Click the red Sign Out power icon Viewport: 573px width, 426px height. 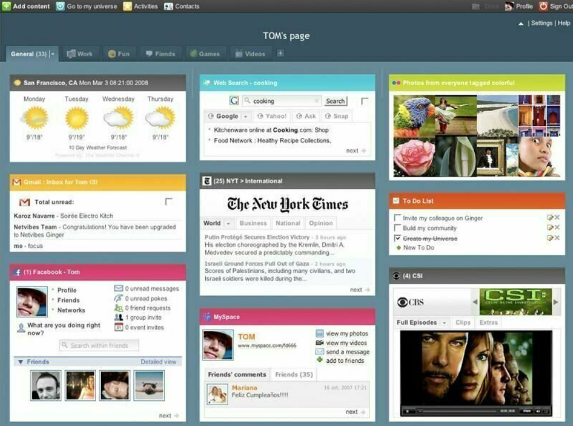(x=543, y=6)
